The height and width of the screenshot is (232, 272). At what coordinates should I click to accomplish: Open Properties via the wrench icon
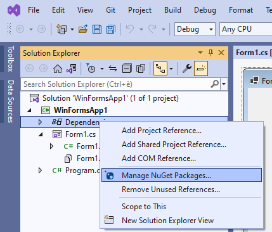[187, 68]
